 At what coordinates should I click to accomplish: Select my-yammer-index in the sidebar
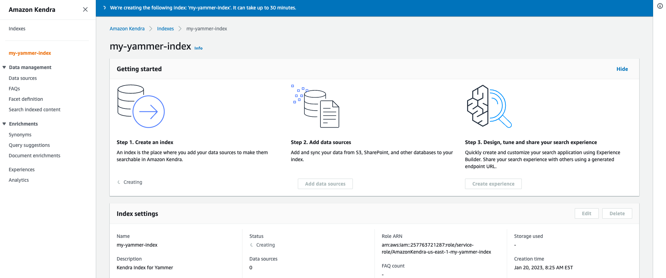(30, 53)
